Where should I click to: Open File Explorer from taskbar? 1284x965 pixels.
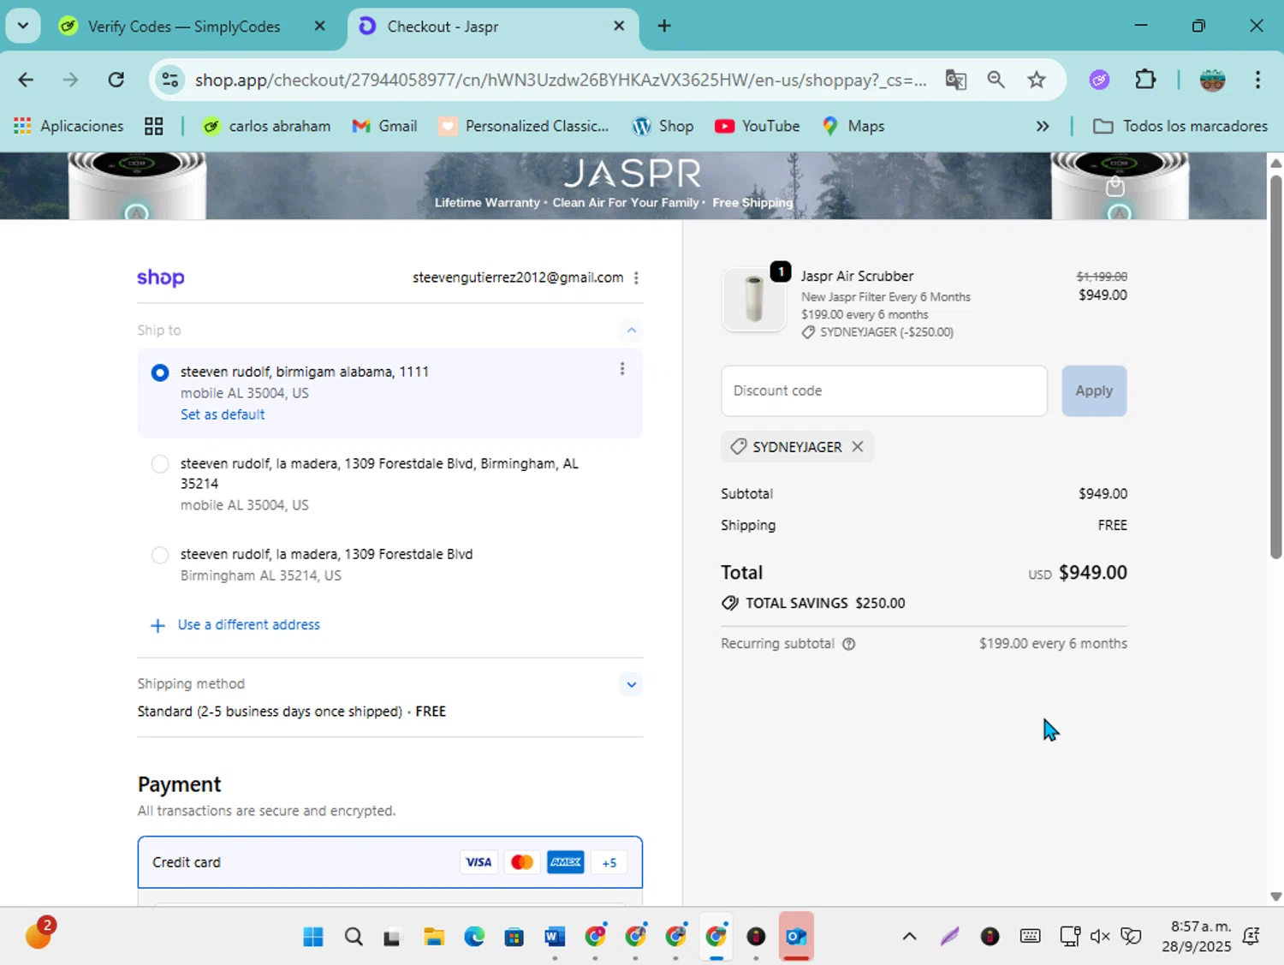point(434,937)
